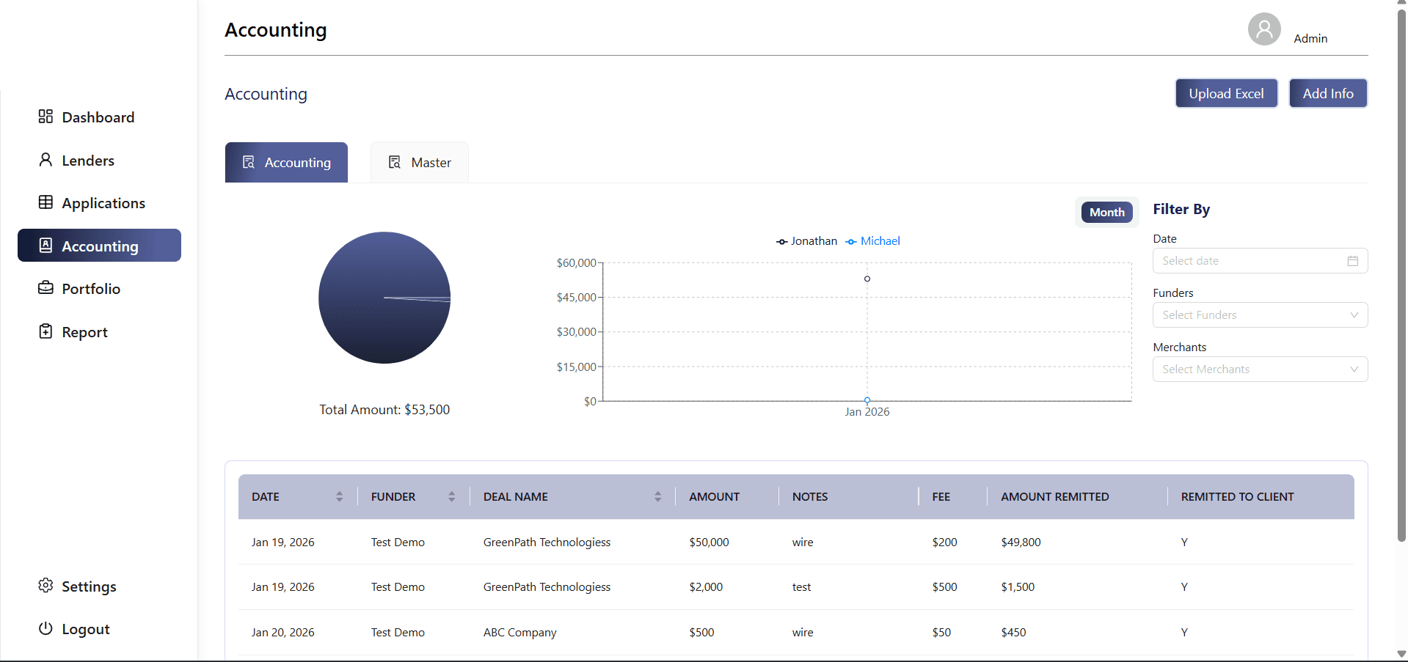The width and height of the screenshot is (1408, 662).
Task: Click the Report clipboard icon
Action: point(45,331)
